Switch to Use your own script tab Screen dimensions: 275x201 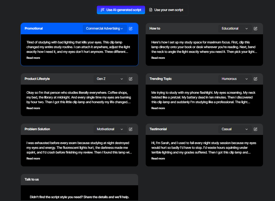[166, 10]
